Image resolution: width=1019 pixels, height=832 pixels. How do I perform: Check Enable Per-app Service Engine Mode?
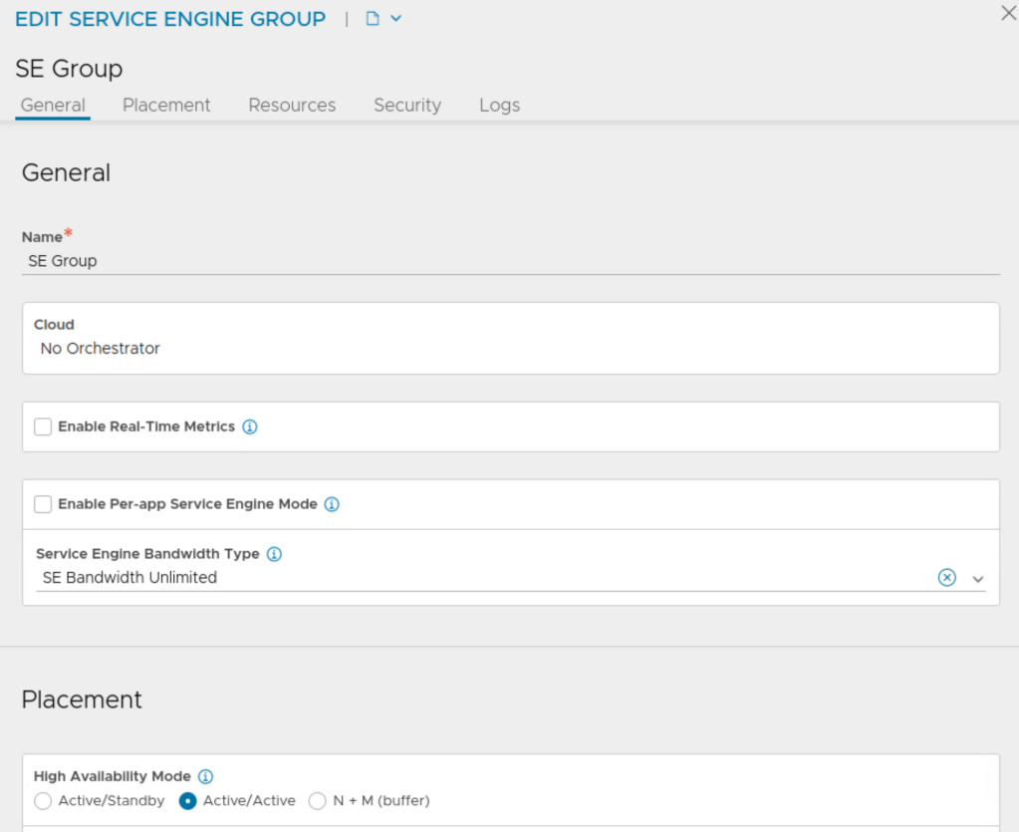coord(43,504)
